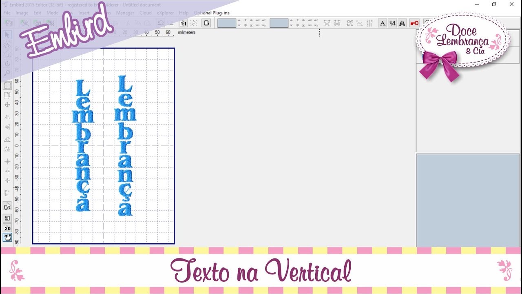Select the left vertical 'Lembrança' text object
Image resolution: width=522 pixels, height=294 pixels.
tap(83, 145)
